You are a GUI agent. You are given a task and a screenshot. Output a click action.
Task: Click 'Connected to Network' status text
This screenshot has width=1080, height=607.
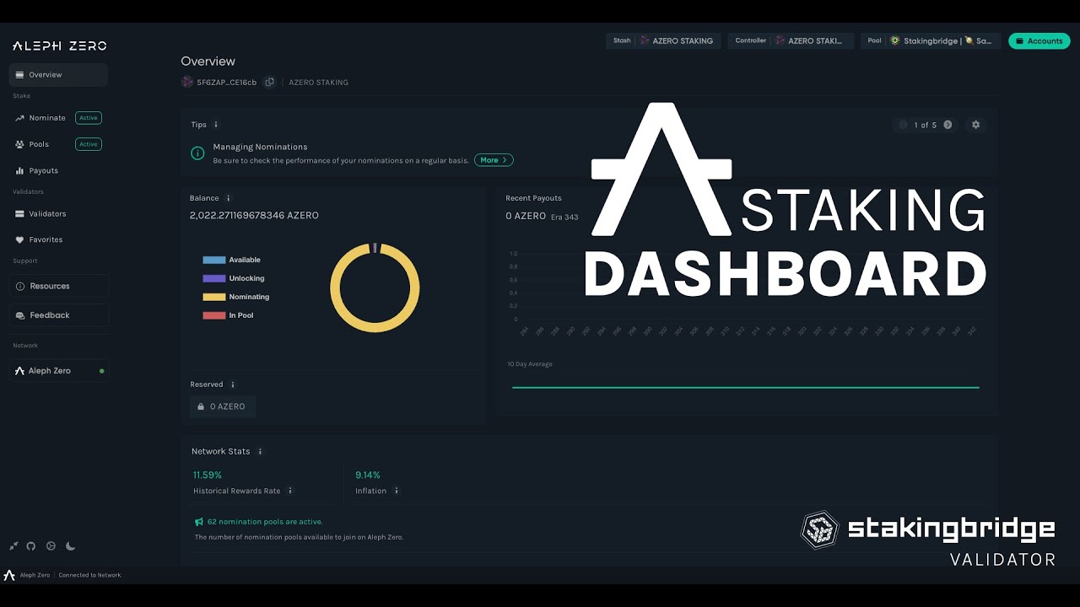coord(89,575)
